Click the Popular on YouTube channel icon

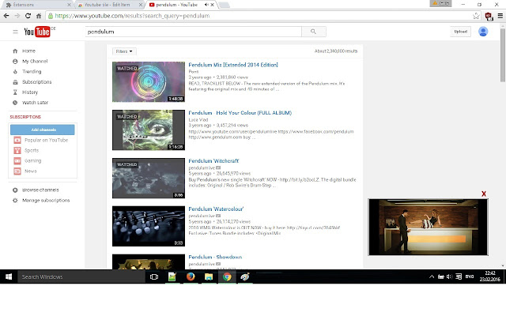click(x=17, y=141)
